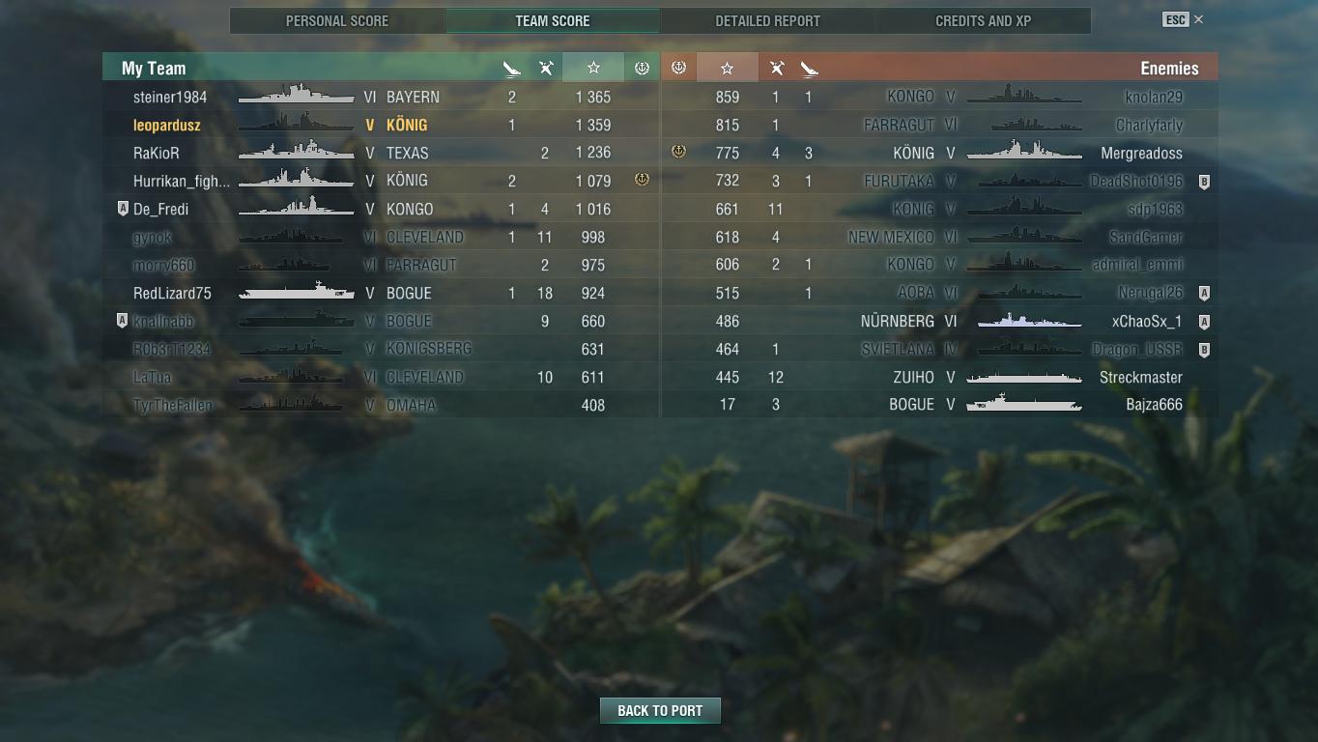1318x742 pixels.
Task: Click the Hurrikan_figh achievement medal icon
Action: [642, 180]
